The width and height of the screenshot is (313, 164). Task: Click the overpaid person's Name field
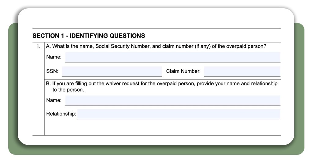(173, 57)
